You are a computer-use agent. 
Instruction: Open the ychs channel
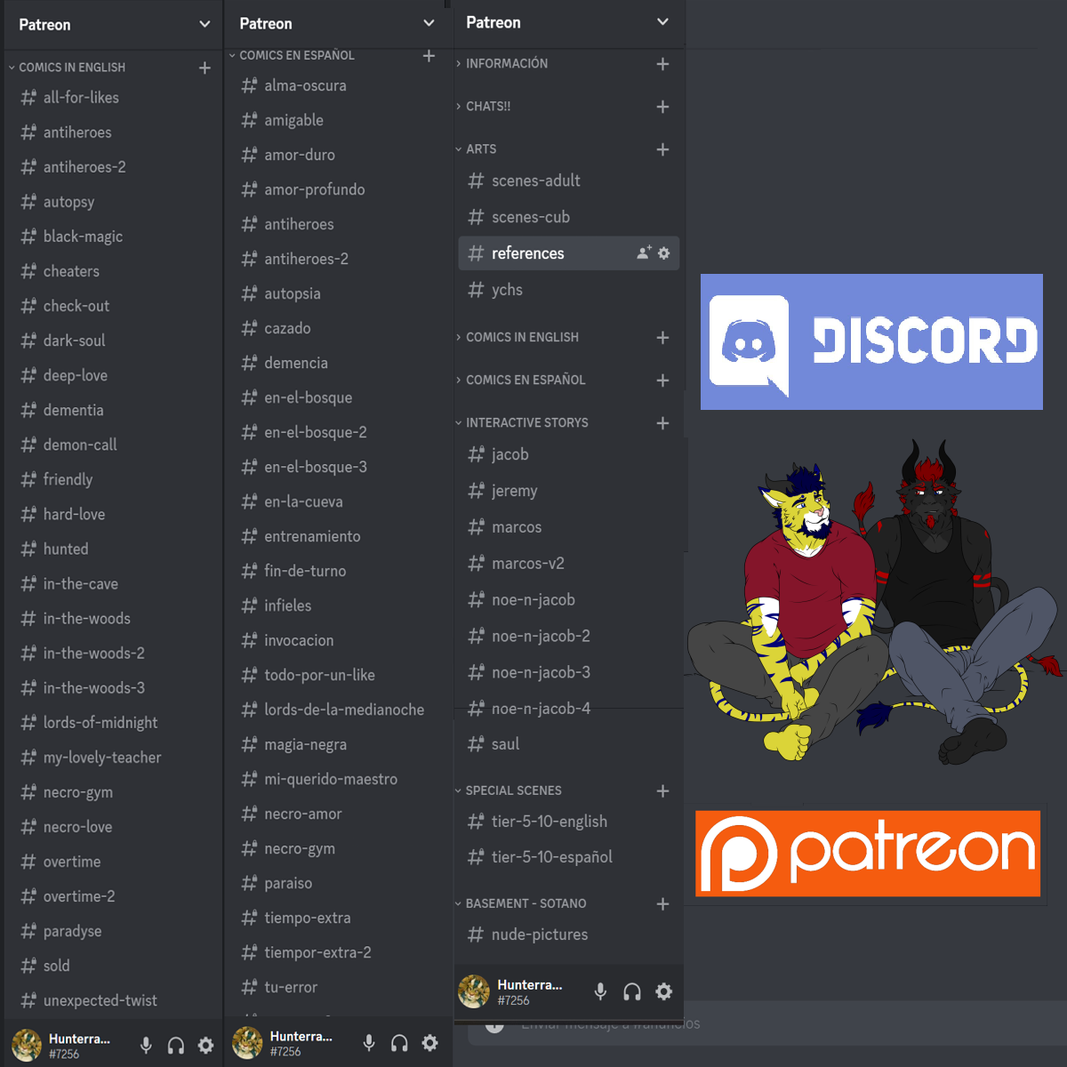pyautogui.click(x=569, y=290)
